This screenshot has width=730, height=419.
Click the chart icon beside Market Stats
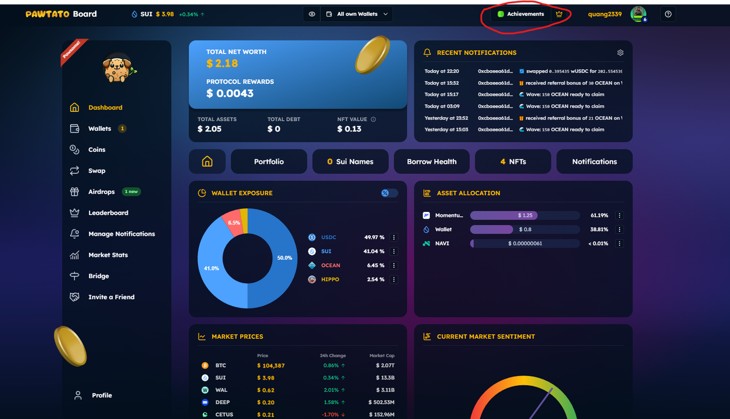(x=74, y=255)
